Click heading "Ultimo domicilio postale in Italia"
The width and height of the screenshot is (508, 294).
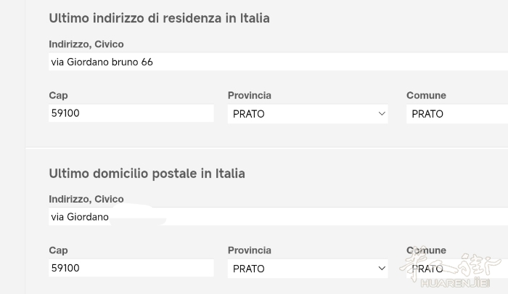tap(147, 173)
